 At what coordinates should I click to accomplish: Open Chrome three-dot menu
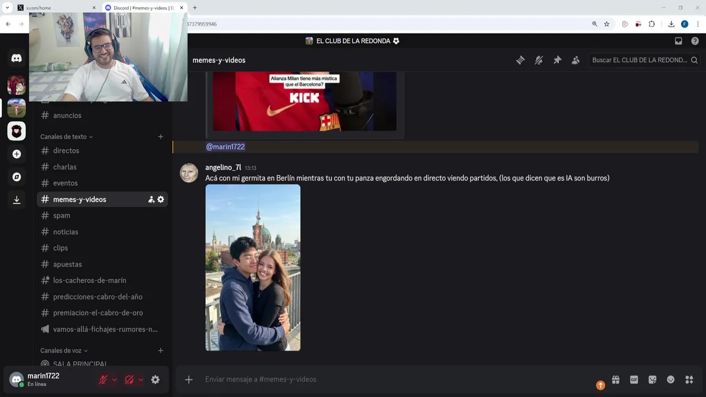698,24
